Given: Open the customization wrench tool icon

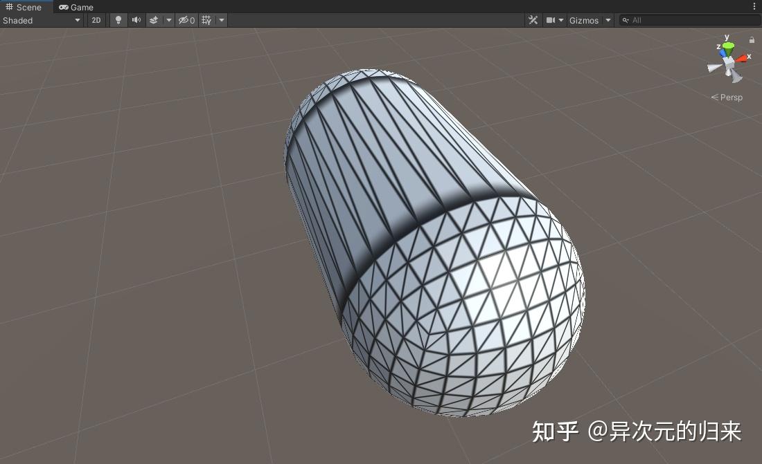Looking at the screenshot, I should (x=533, y=20).
